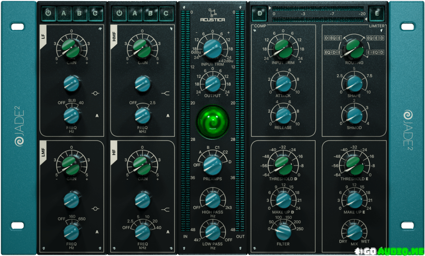Click the bell curve icon in LMF band
The height and width of the screenshot is (256, 425).
95,209
